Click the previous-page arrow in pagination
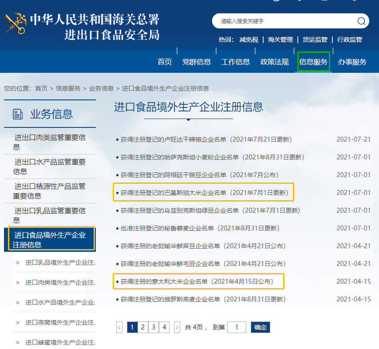The width and height of the screenshot is (379, 349). coord(119,327)
